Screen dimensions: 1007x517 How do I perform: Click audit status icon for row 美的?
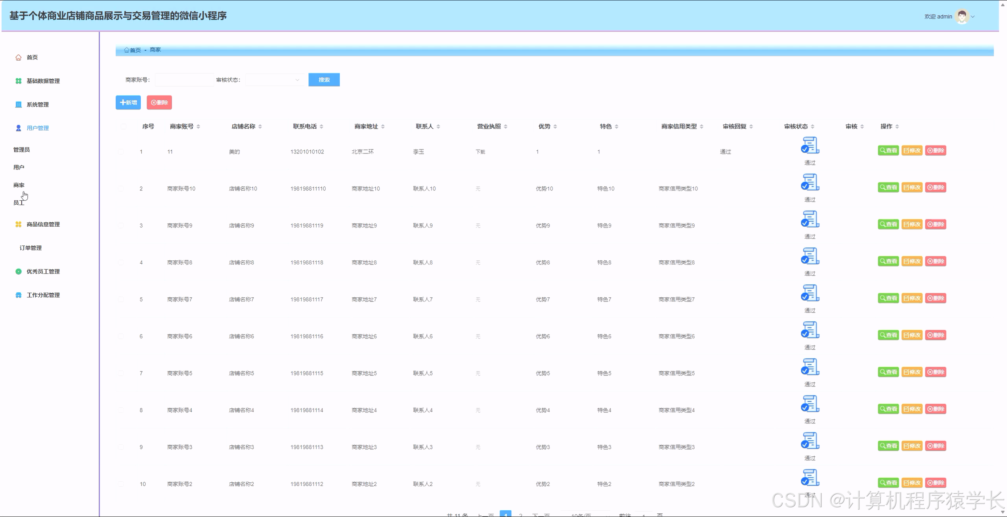pyautogui.click(x=810, y=145)
